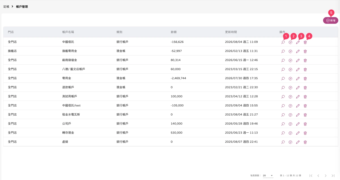340x180 pixels.
Task: Add entry to 廠商儲值金 account
Action: point(290,60)
